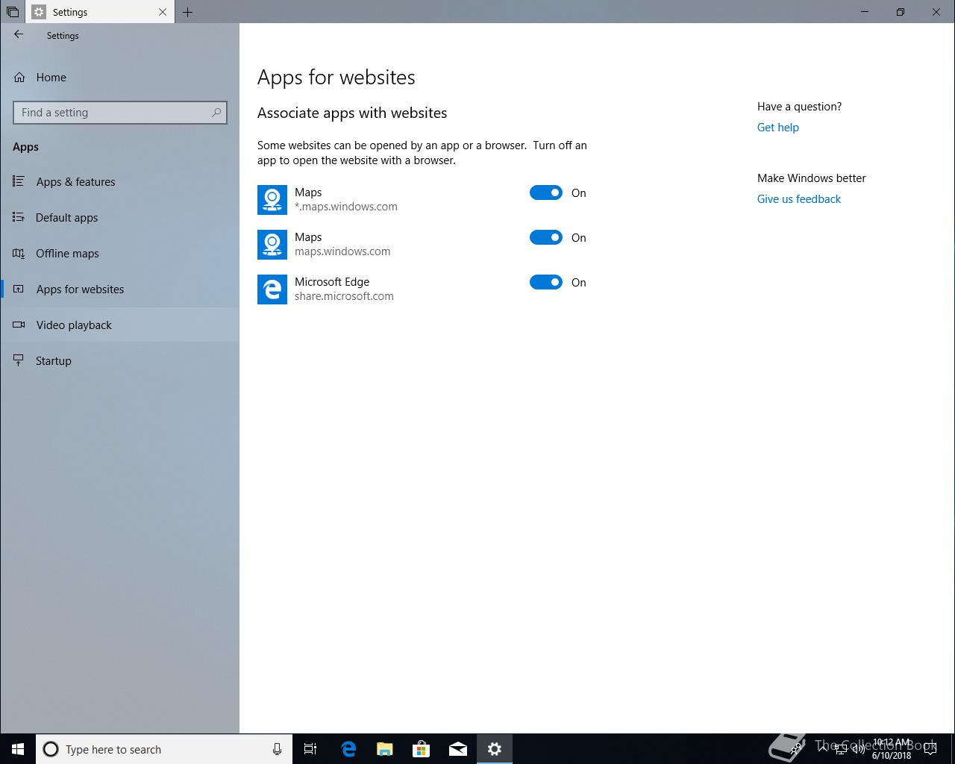Click the magnifier icon in search box
Screen dimensions: 955x764
(x=216, y=113)
